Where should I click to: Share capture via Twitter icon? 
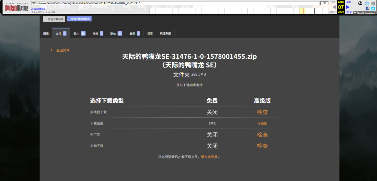(373, 9)
